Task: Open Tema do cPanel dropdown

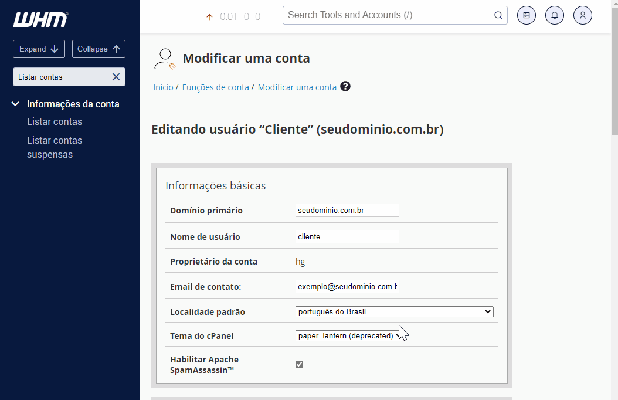Action: (350, 335)
